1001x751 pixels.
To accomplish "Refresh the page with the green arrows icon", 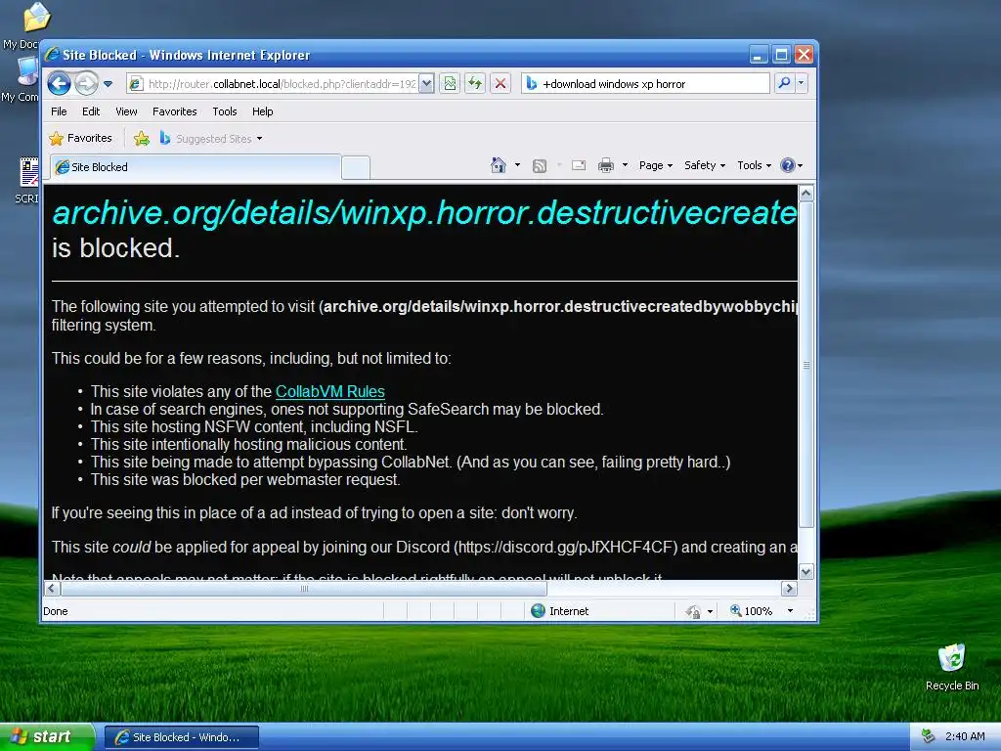I will (475, 84).
